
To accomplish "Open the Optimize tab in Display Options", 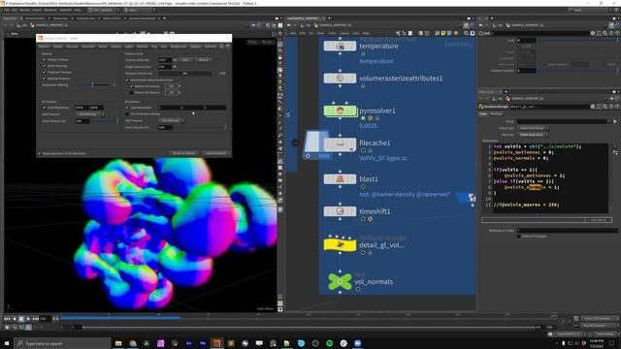I will tap(211, 47).
